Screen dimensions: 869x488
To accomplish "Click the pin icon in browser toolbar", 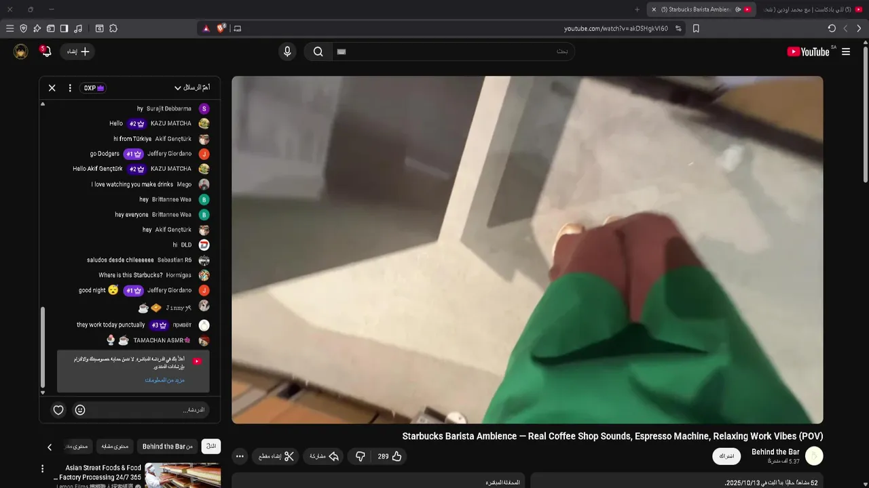I will (37, 28).
